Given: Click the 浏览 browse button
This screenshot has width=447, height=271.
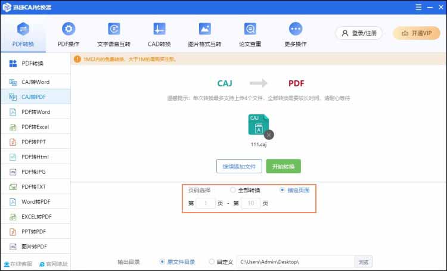Looking at the screenshot, I should tap(364, 261).
